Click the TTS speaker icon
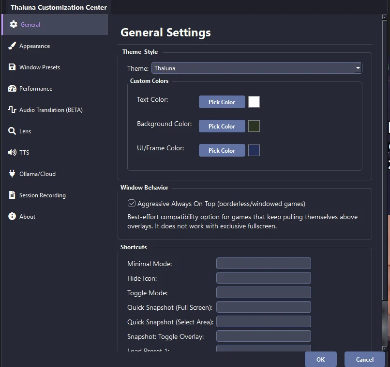 pos(12,152)
